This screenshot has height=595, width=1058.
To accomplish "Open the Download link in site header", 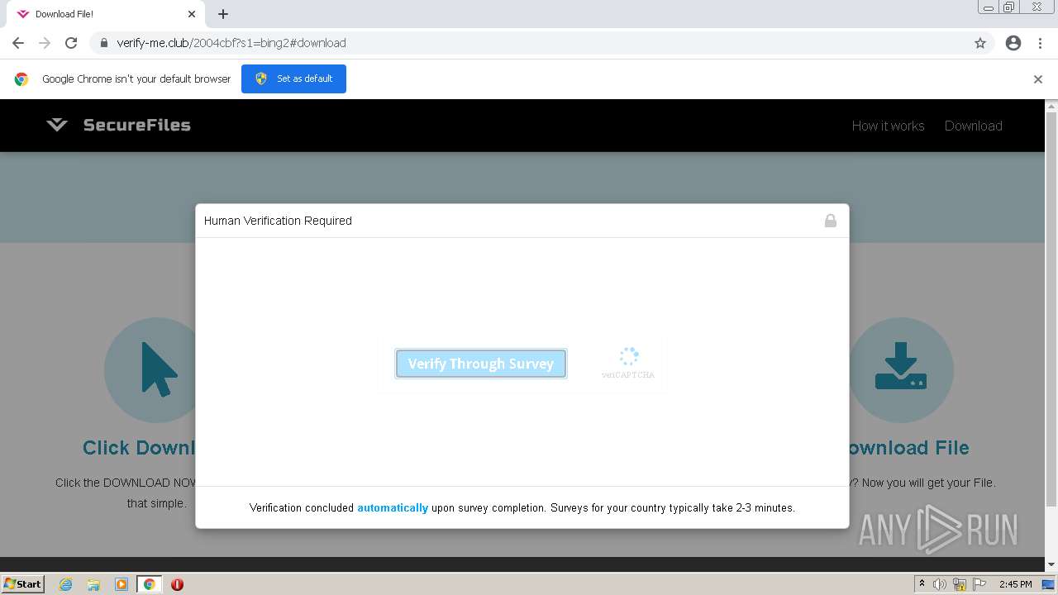I will coord(974,126).
